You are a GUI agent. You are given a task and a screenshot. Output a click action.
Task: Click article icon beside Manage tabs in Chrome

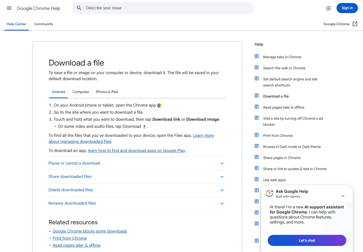[257, 56]
